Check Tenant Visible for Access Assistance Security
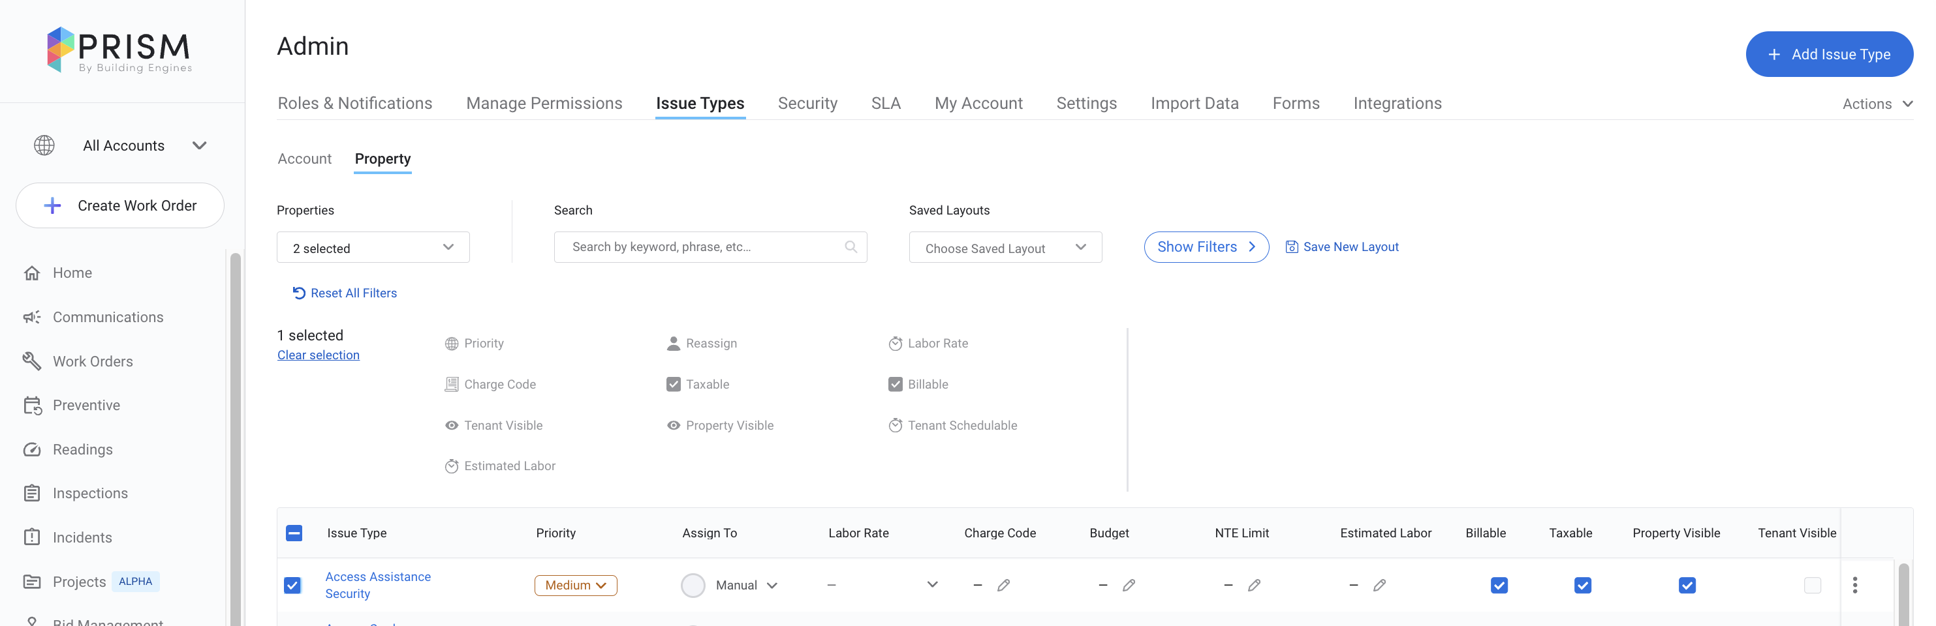Image resolution: width=1936 pixels, height=626 pixels. [x=1812, y=586]
